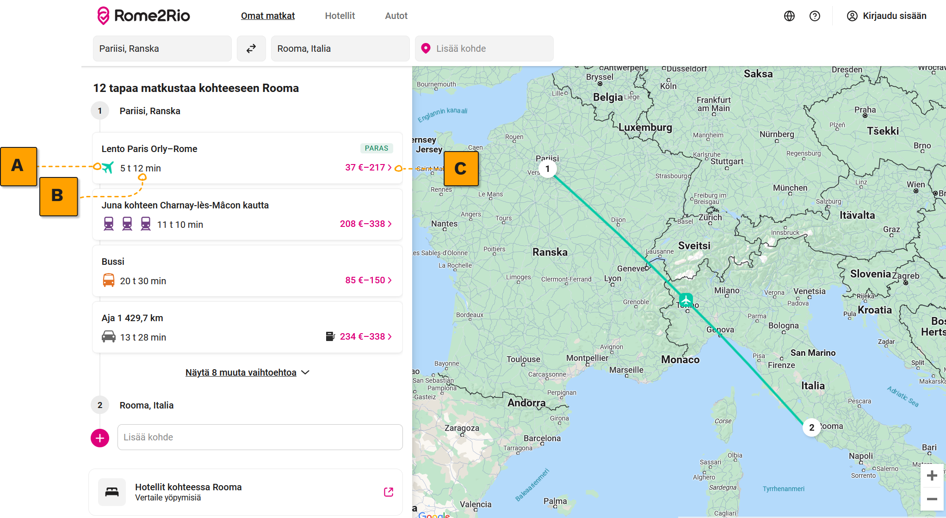Viewport: 946px width, 518px height.
Task: Go to the Autot tab
Action: pyautogui.click(x=396, y=16)
